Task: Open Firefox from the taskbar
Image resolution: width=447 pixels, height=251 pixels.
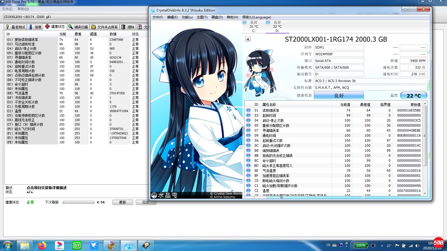Action: point(42,245)
